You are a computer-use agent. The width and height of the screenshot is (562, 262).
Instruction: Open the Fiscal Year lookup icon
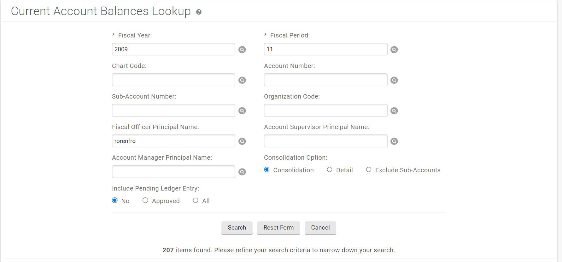[x=242, y=50]
